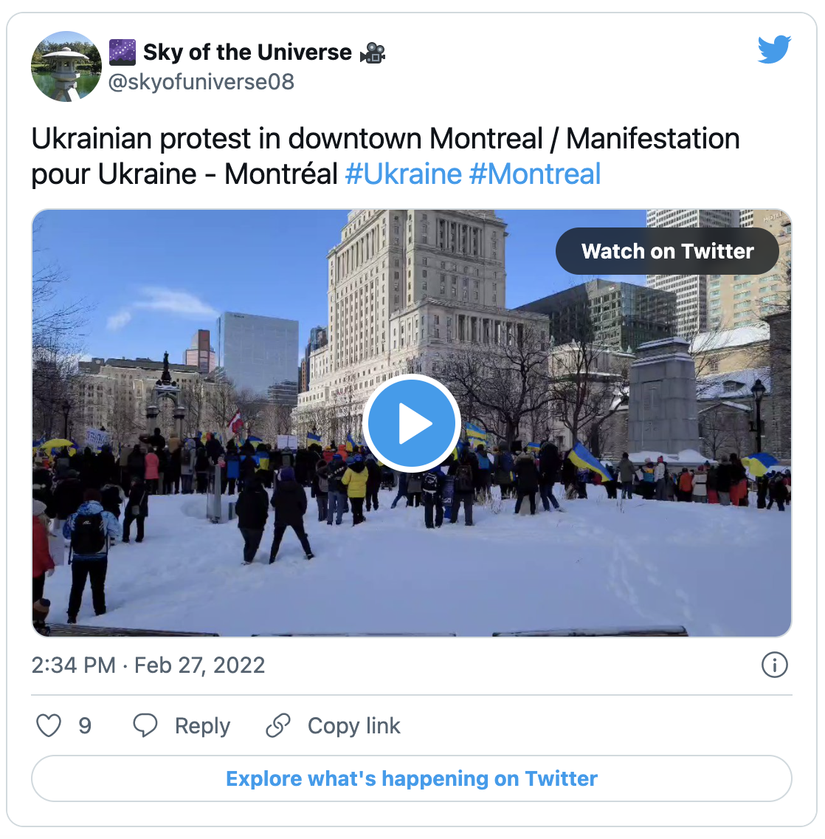
Task: Open the #Ukraine hashtag
Action: (x=403, y=174)
